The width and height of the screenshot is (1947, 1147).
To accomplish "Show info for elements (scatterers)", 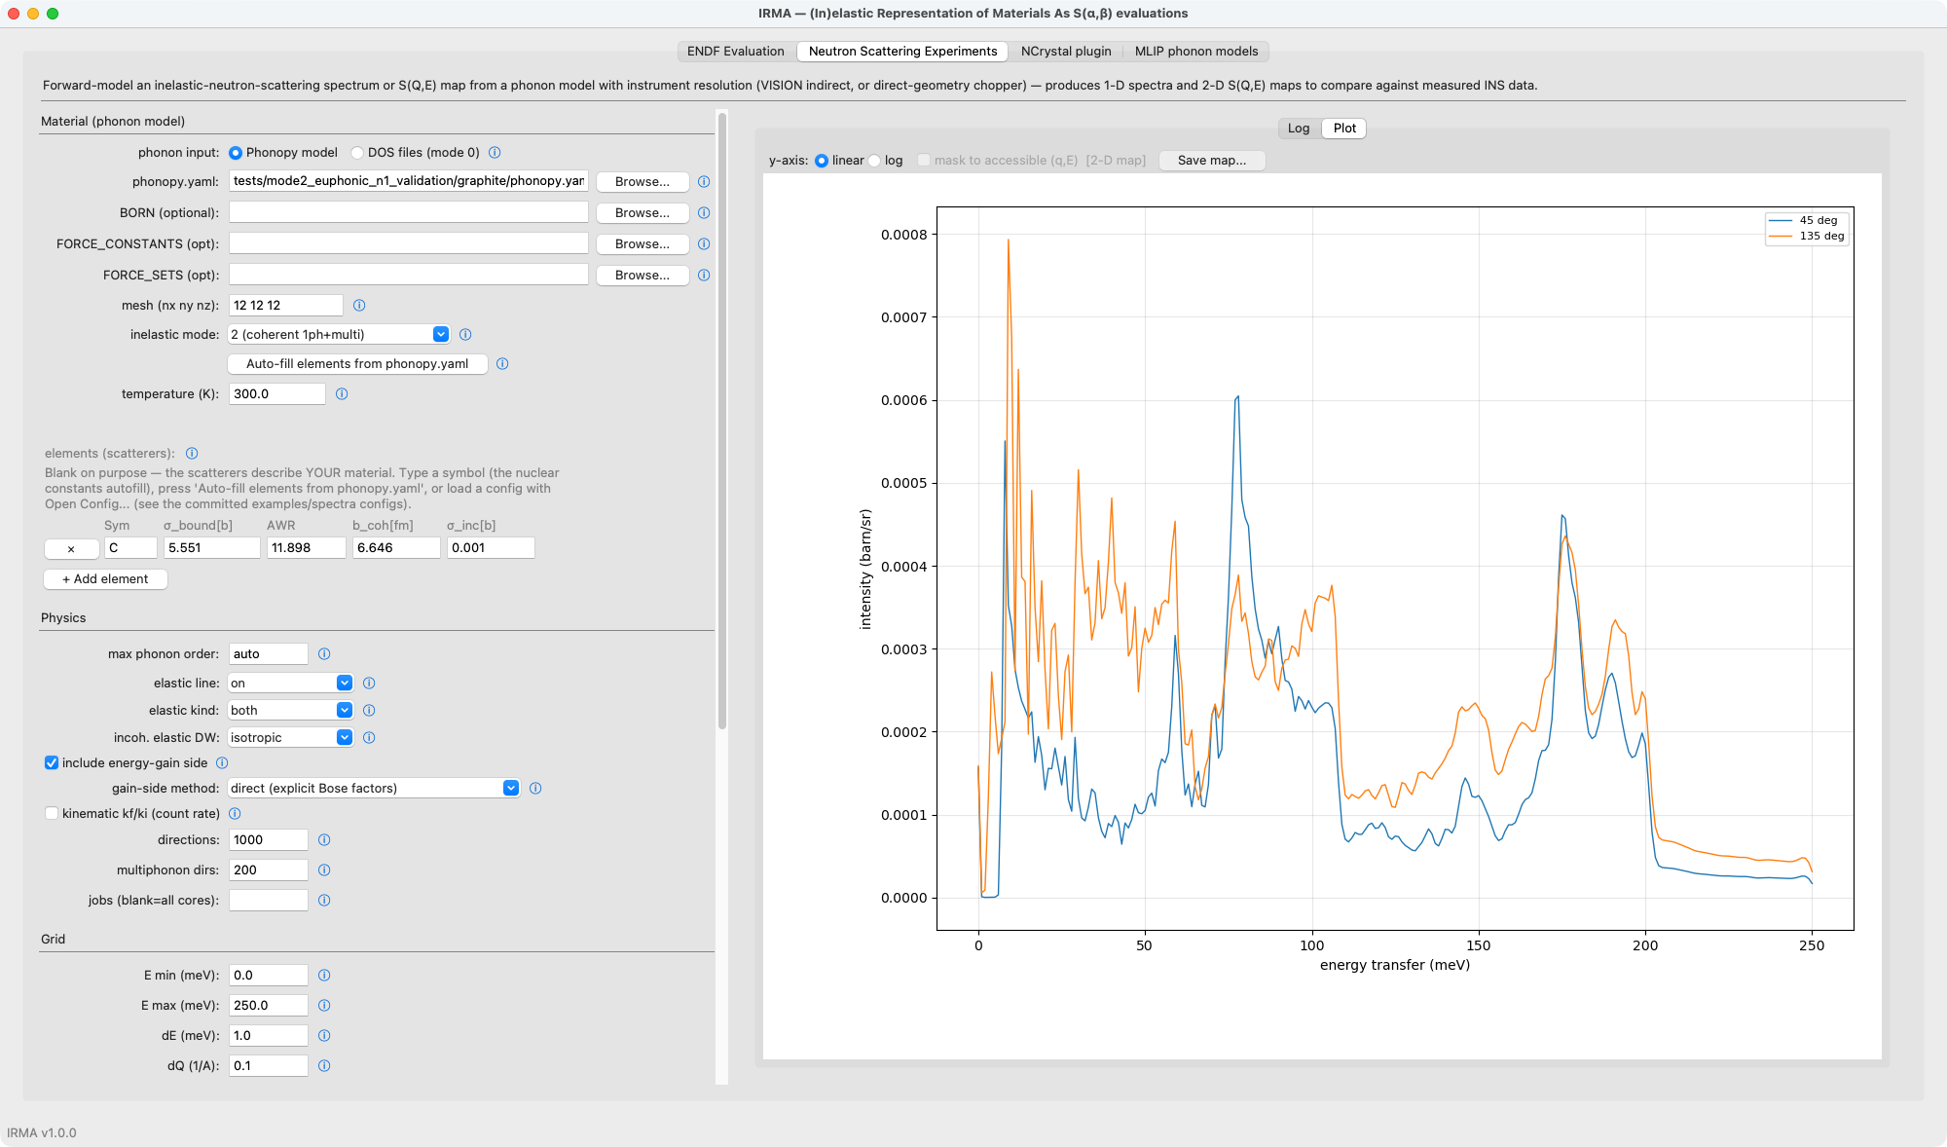I will pos(192,454).
